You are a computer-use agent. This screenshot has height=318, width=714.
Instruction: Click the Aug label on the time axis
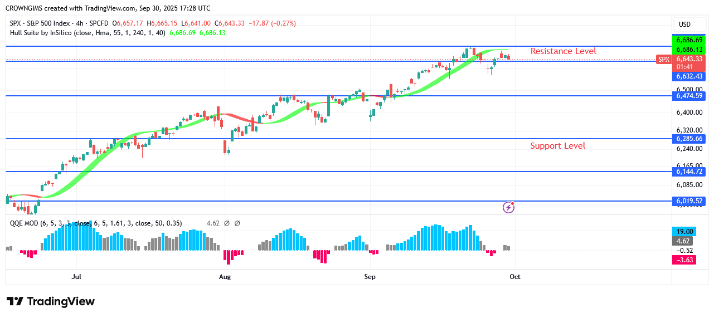[x=225, y=276]
